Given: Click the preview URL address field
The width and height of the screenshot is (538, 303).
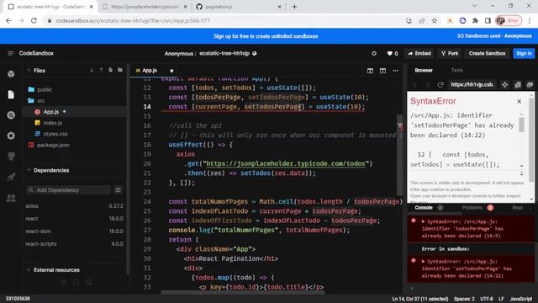Looking at the screenshot, I should (472, 84).
